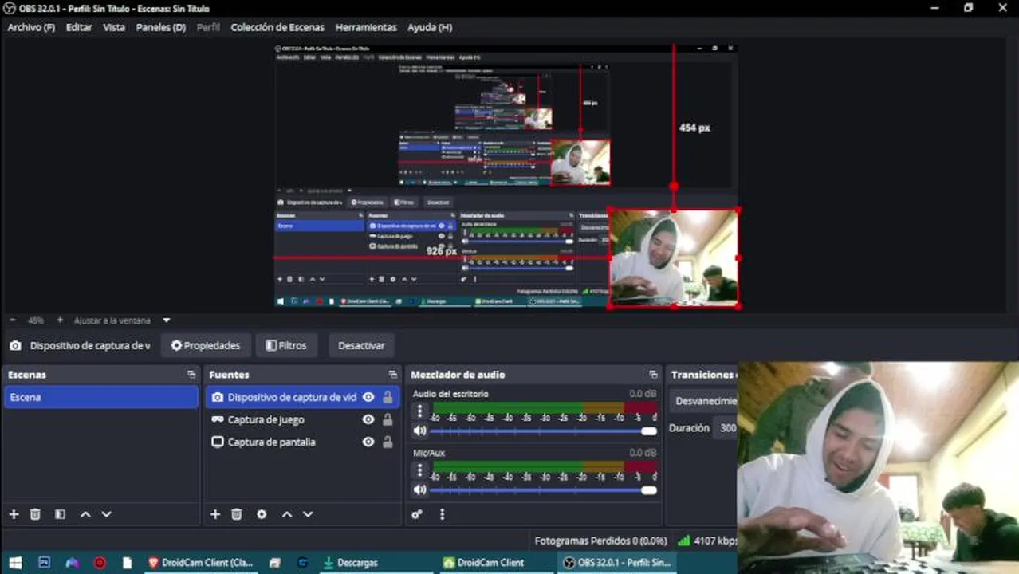Delete selected scene with trash icon
The image size is (1019, 574).
pos(35,514)
